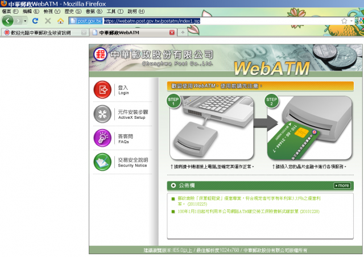Click the red Login icon
The width and height of the screenshot is (364, 257).
tap(102, 90)
